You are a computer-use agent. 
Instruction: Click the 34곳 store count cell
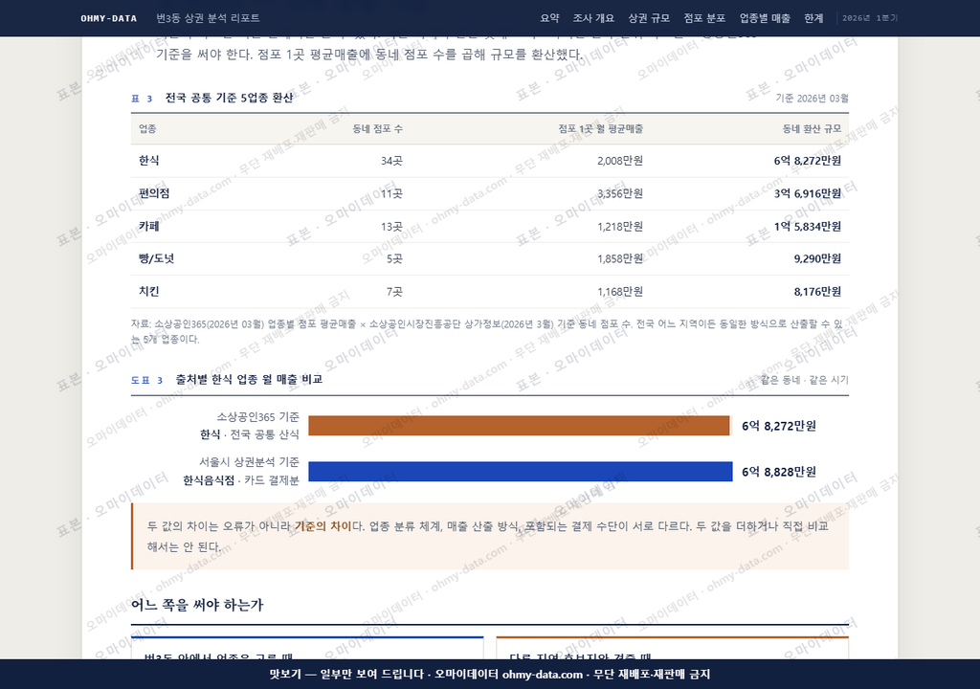(x=391, y=161)
